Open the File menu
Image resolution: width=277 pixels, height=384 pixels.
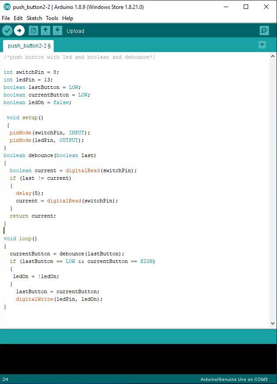point(6,18)
